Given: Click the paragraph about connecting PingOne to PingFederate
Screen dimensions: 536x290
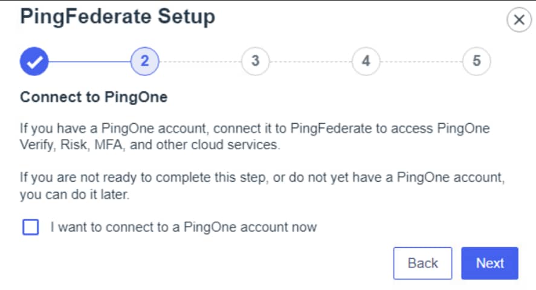Looking at the screenshot, I should 254,129.
